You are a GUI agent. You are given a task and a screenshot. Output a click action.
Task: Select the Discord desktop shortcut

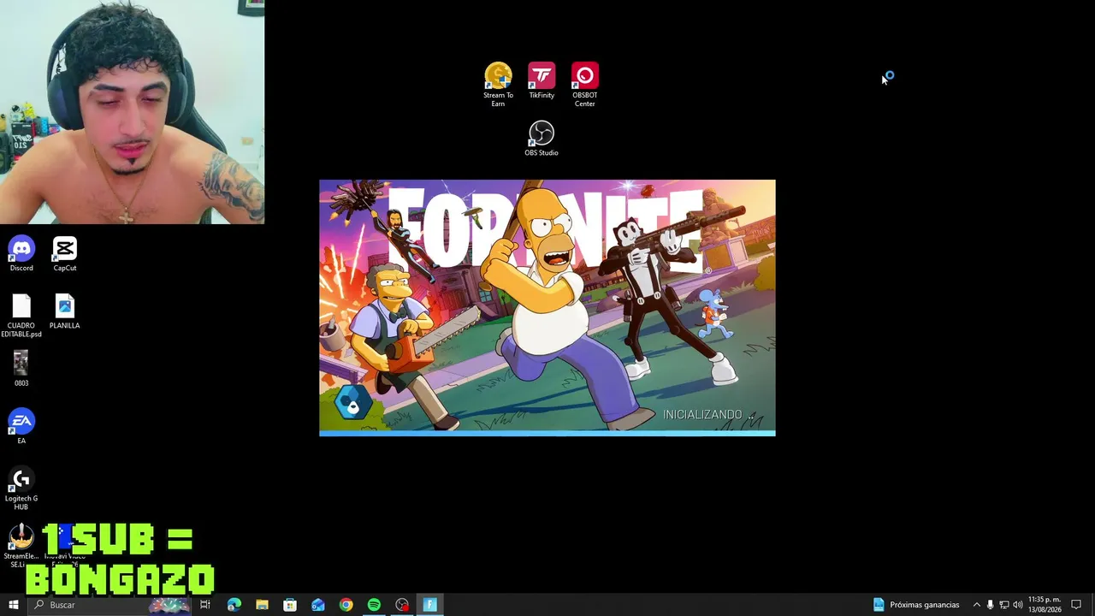(21, 254)
